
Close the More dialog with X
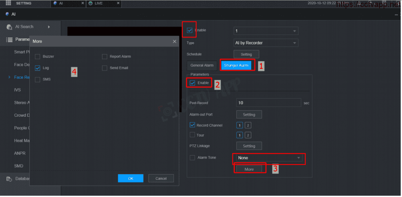(174, 41)
